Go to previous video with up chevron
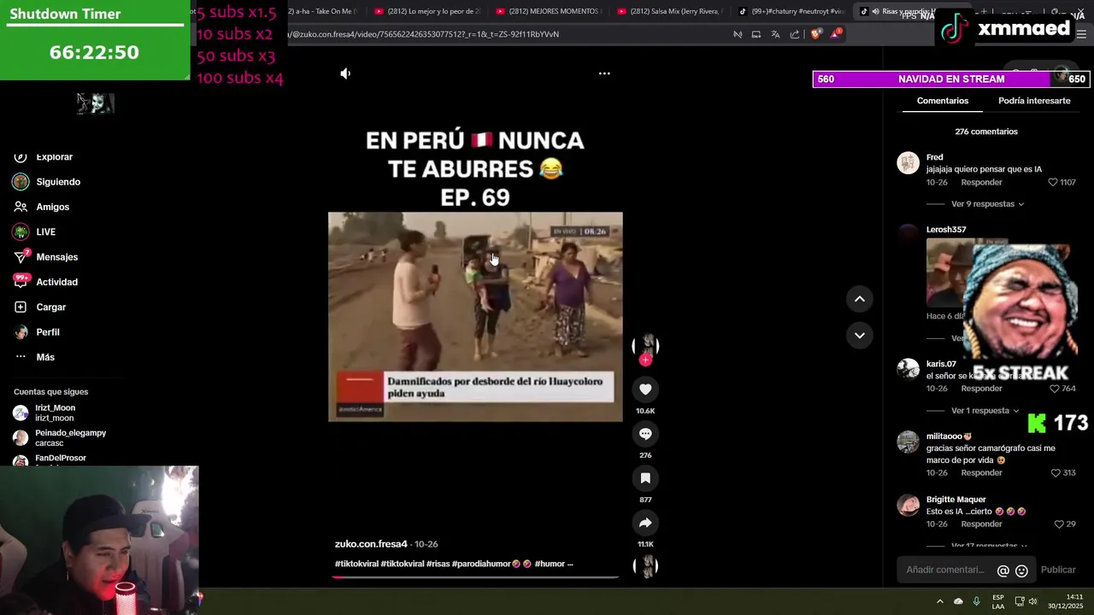Image resolution: width=1094 pixels, height=615 pixels. point(860,299)
